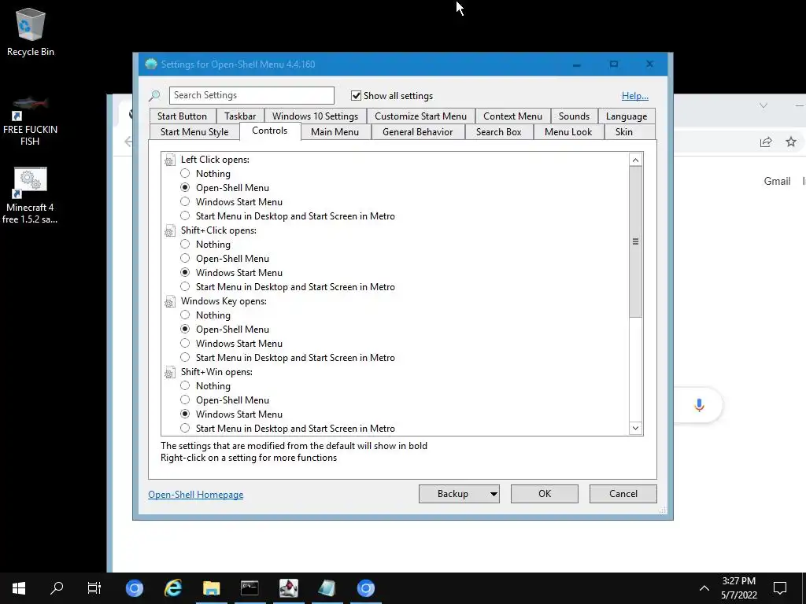Select Nothing under Left Click opens
806x604 pixels.
(185, 174)
